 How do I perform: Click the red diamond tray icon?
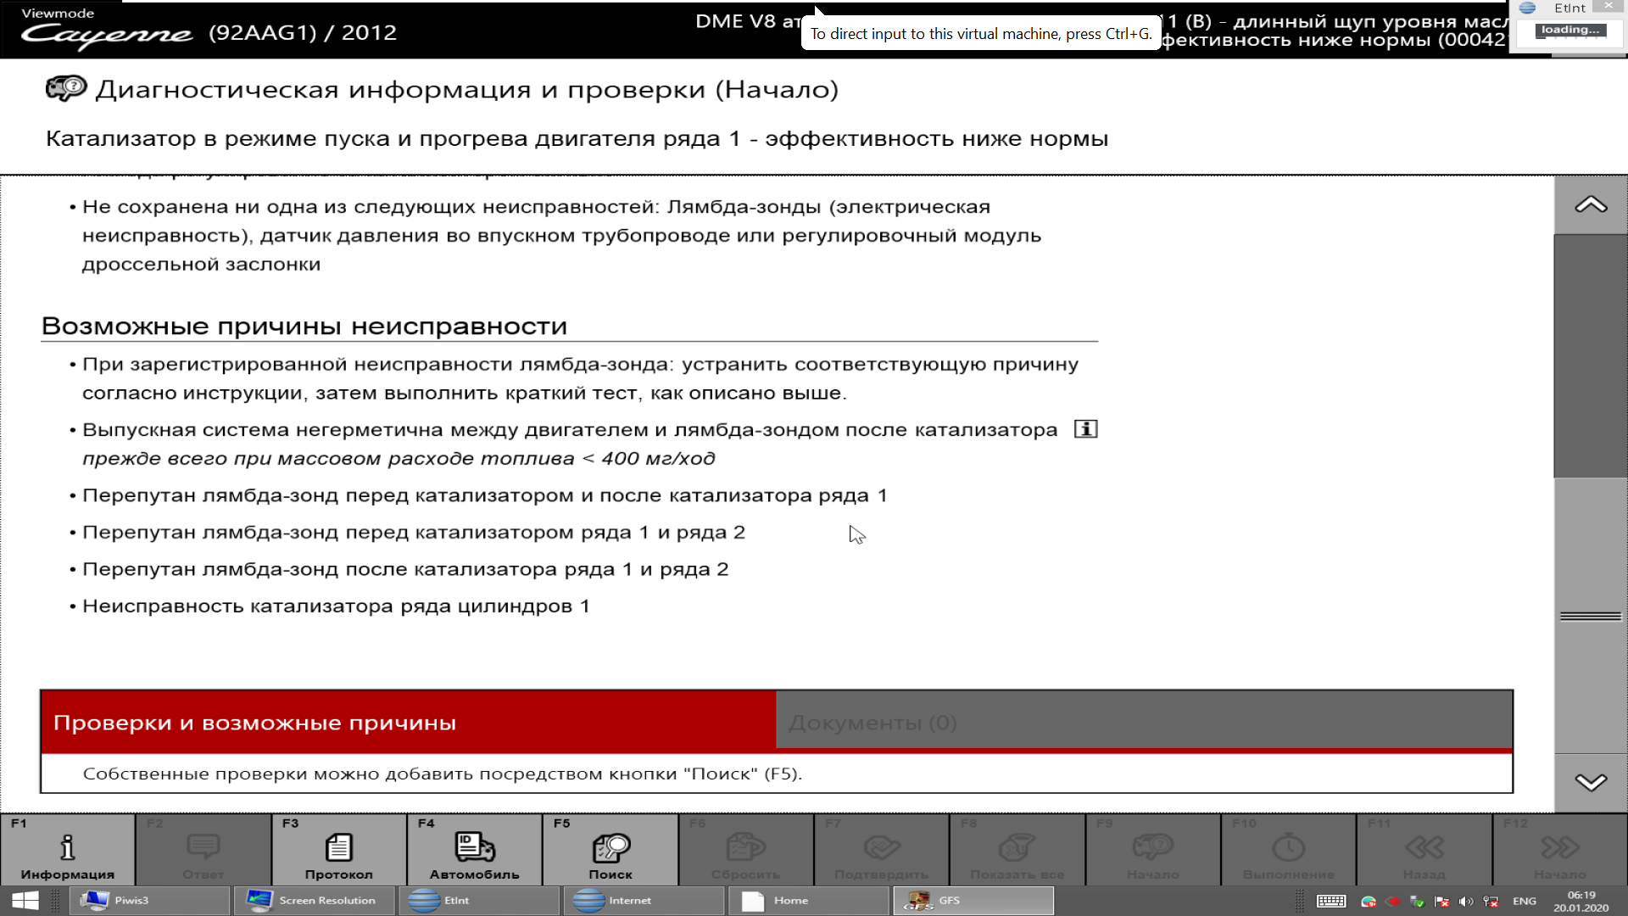(x=1393, y=901)
